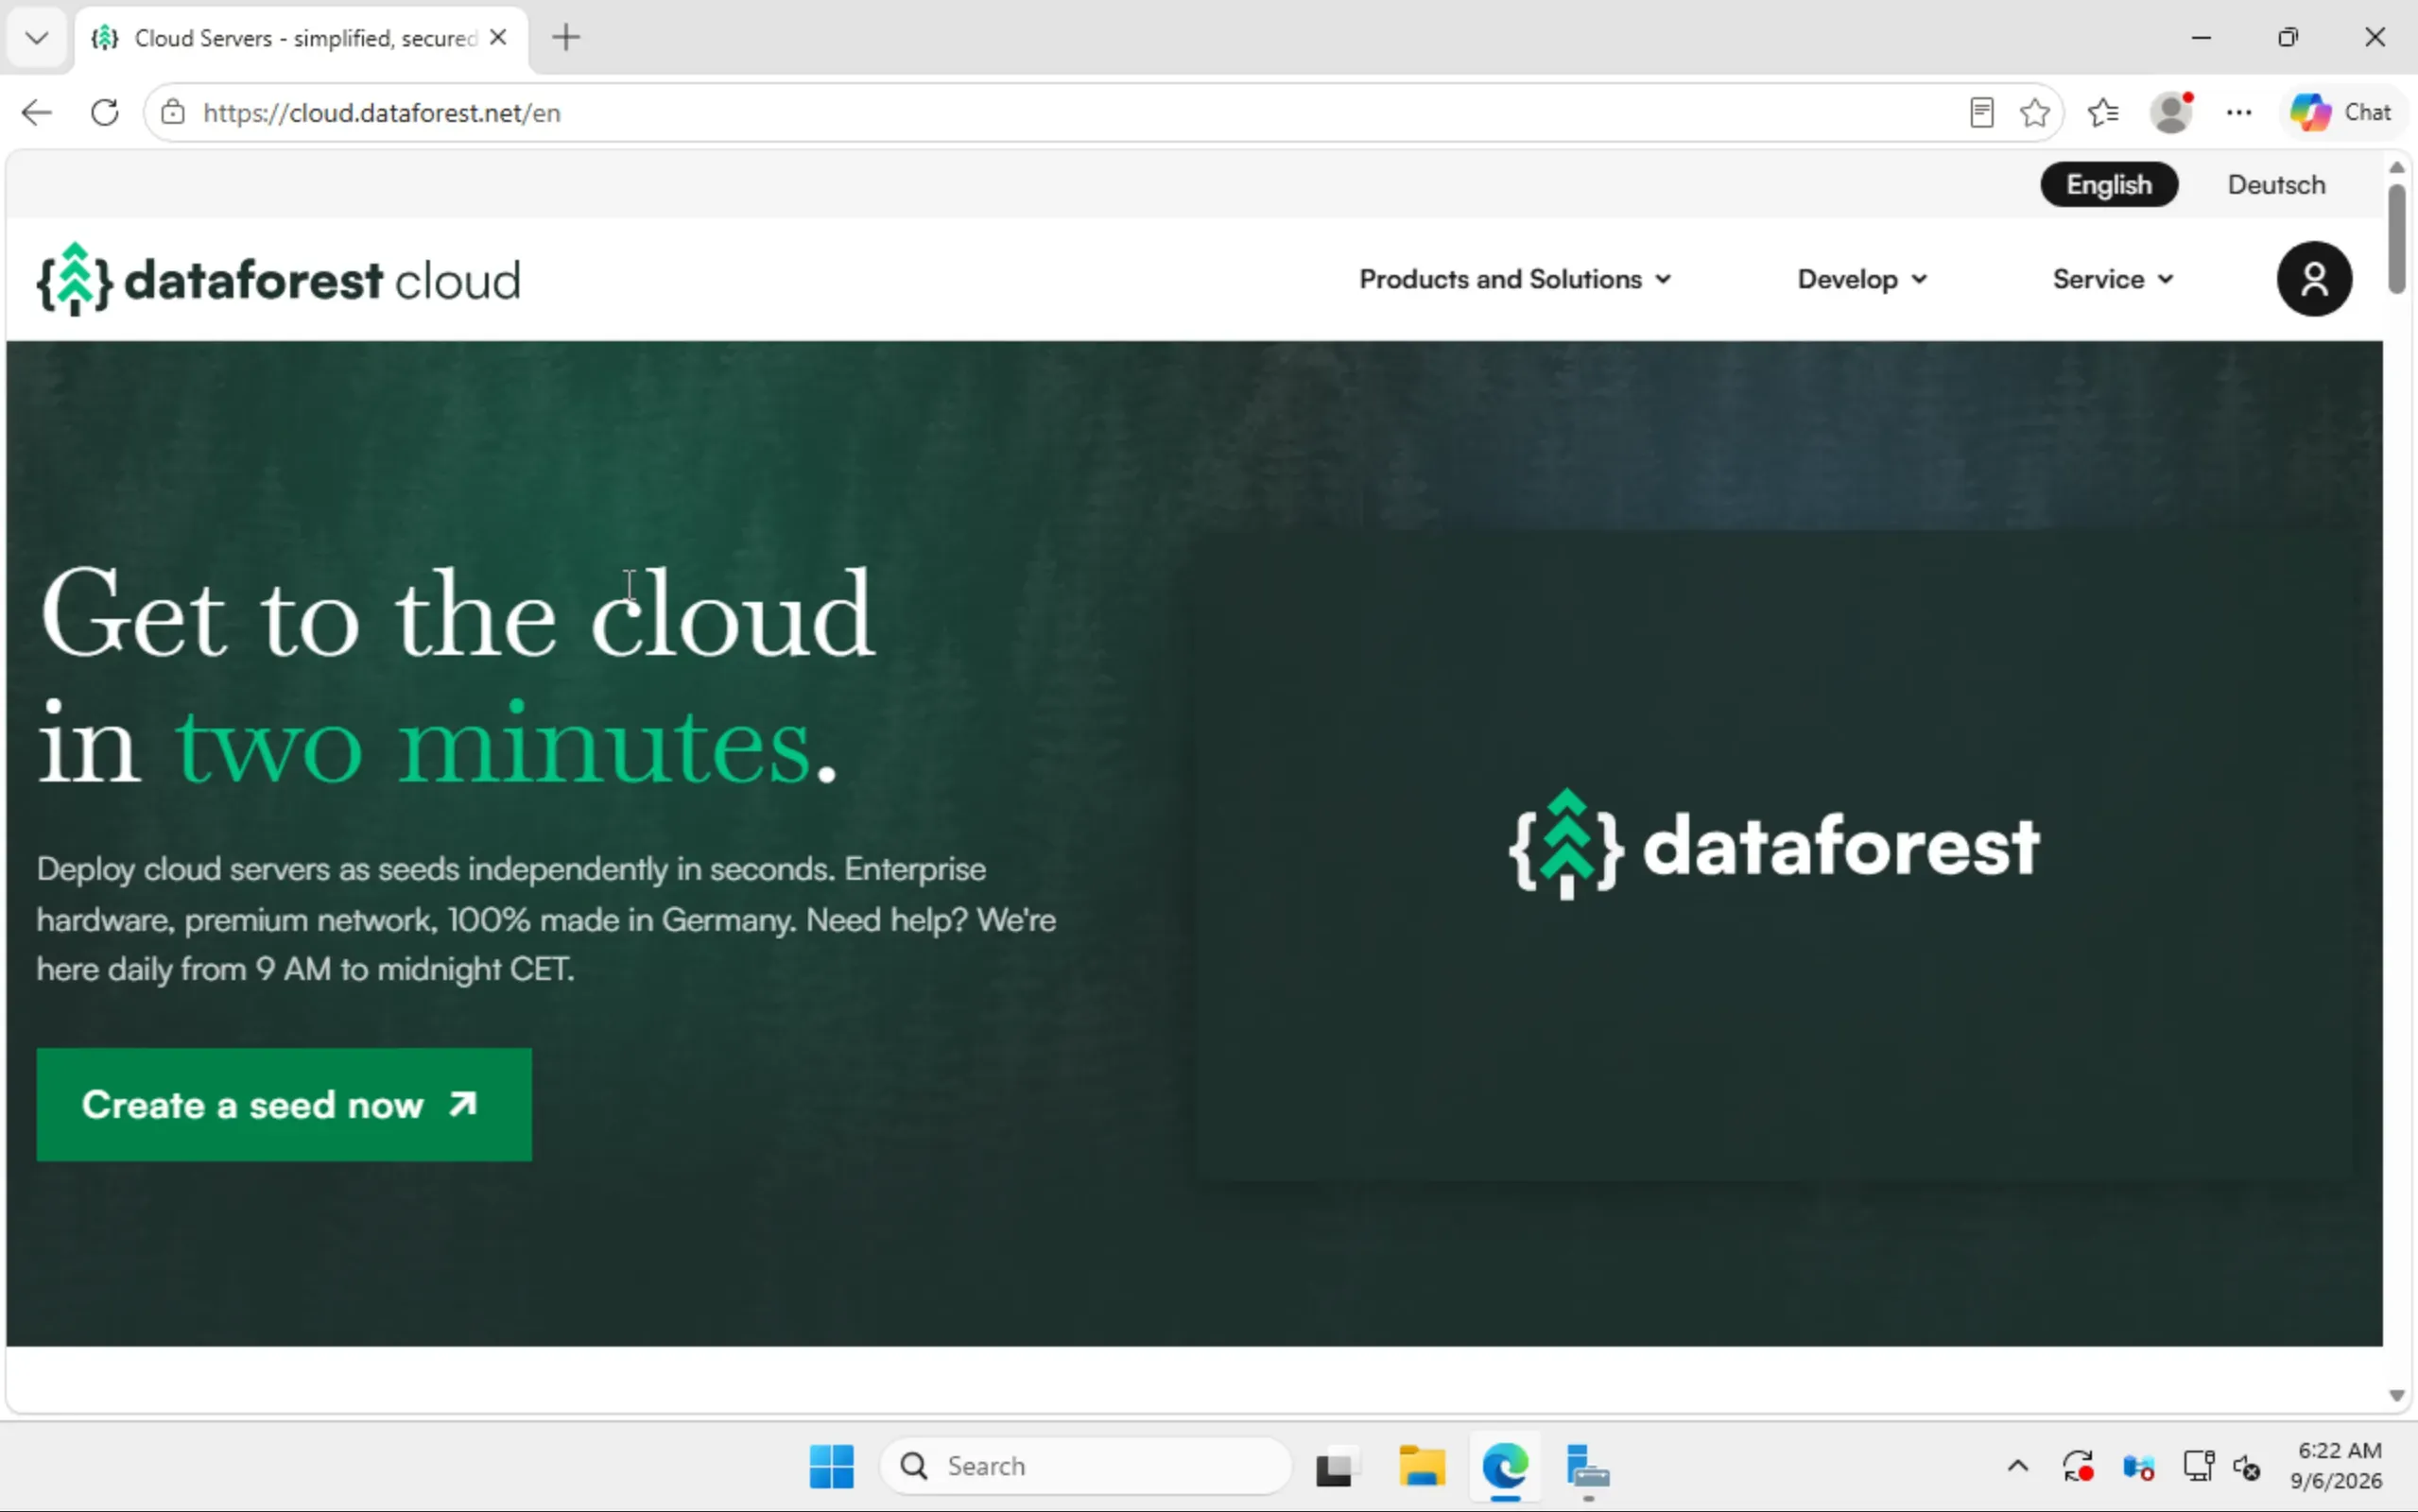2418x1512 pixels.
Task: Click the dataforest cloud header logo
Action: [278, 279]
